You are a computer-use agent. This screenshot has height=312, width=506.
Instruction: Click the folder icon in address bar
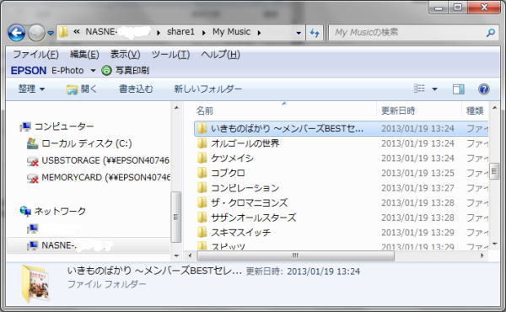[x=64, y=32]
